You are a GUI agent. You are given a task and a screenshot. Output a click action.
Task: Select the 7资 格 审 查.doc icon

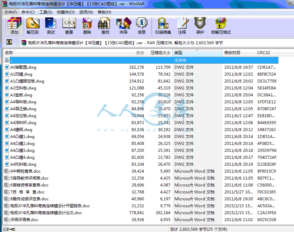pyautogui.click(x=7, y=192)
